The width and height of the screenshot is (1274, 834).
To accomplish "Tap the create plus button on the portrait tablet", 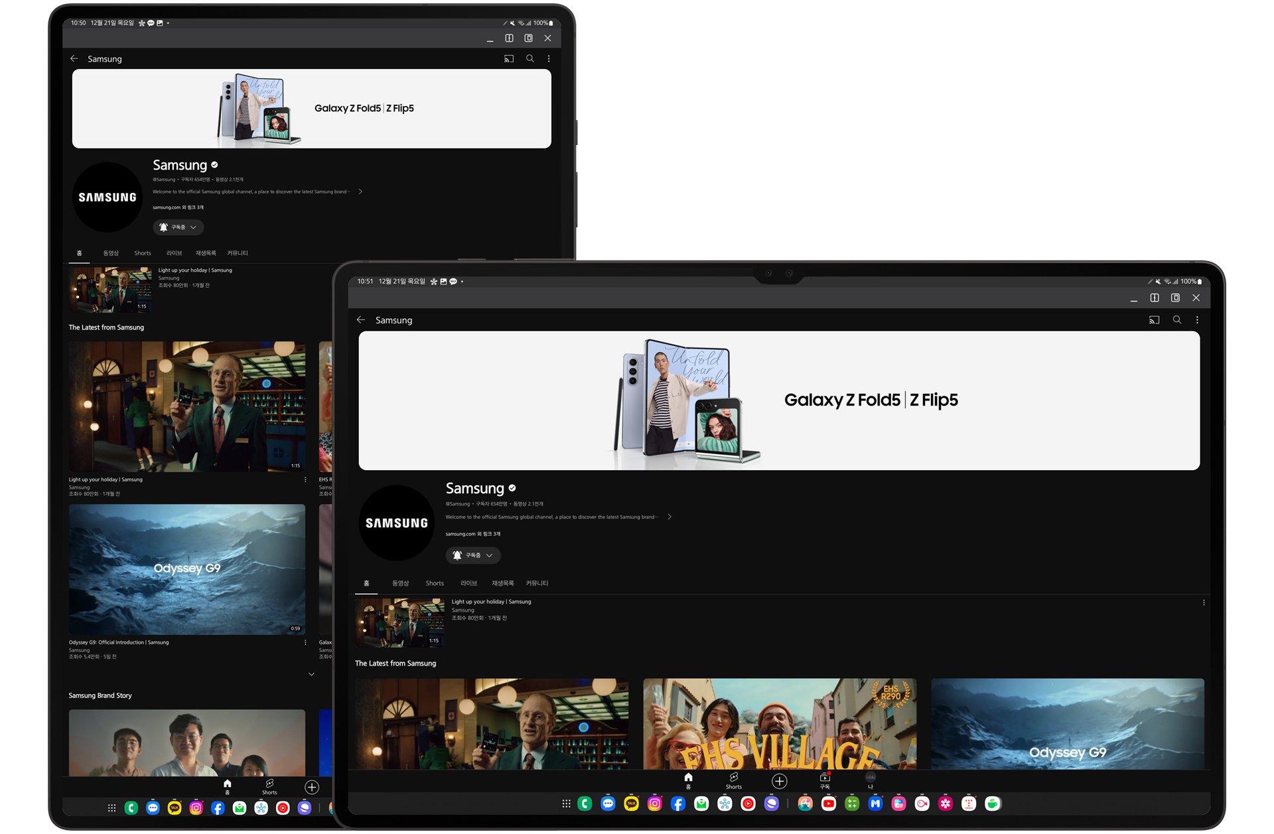I will click(x=312, y=787).
